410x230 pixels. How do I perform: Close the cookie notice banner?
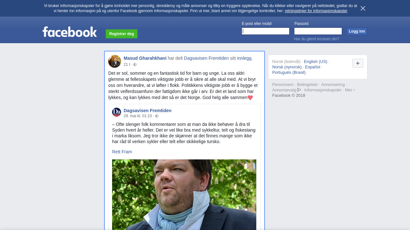click(x=363, y=8)
